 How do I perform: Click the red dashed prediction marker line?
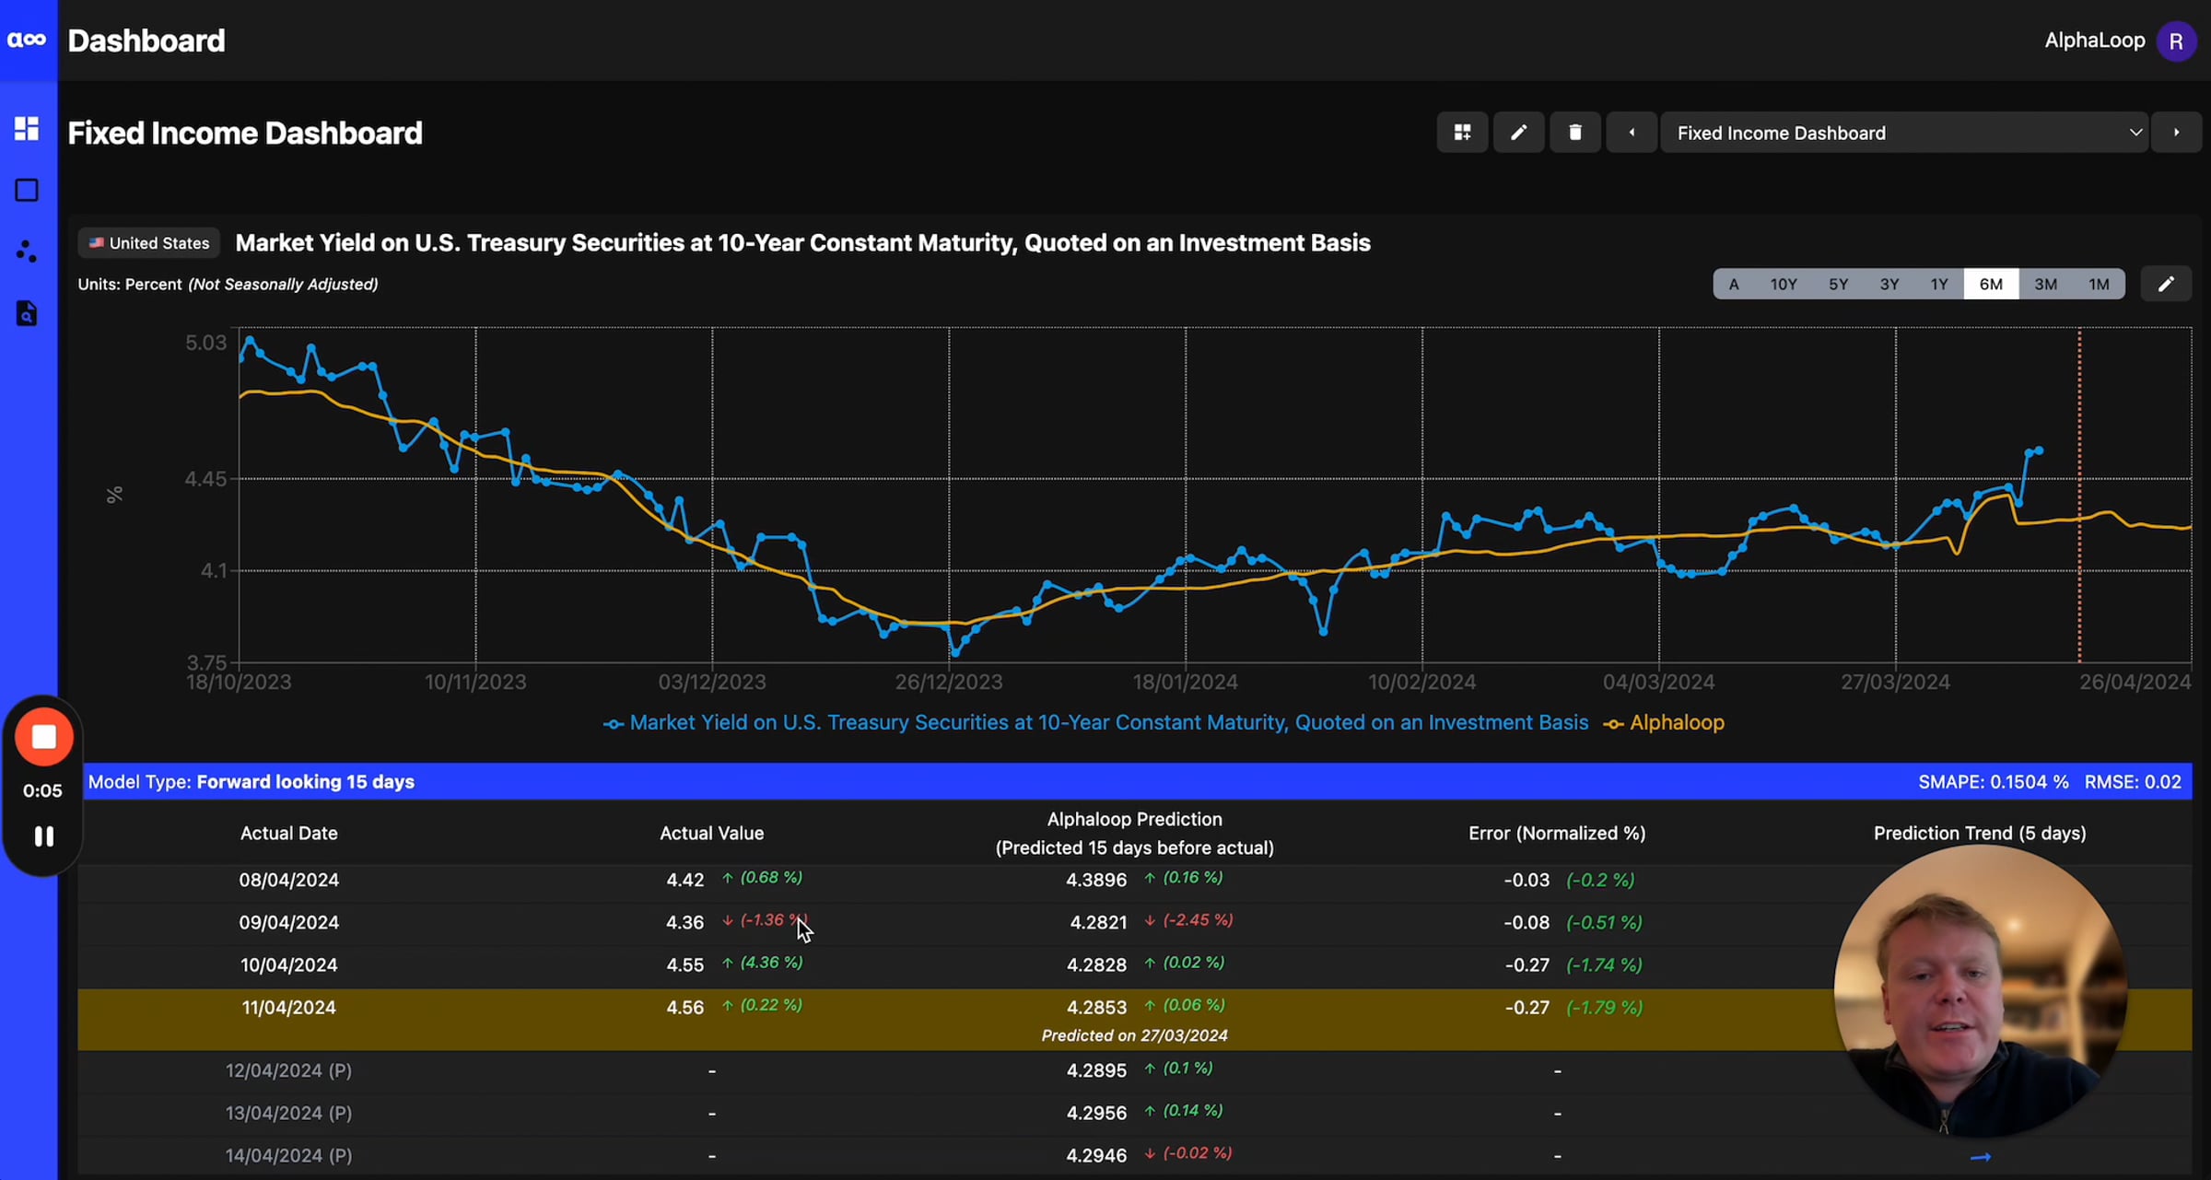pyautogui.click(x=2079, y=496)
